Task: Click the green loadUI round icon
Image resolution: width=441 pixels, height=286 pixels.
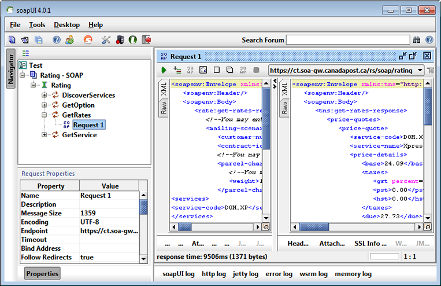Action: (133, 40)
